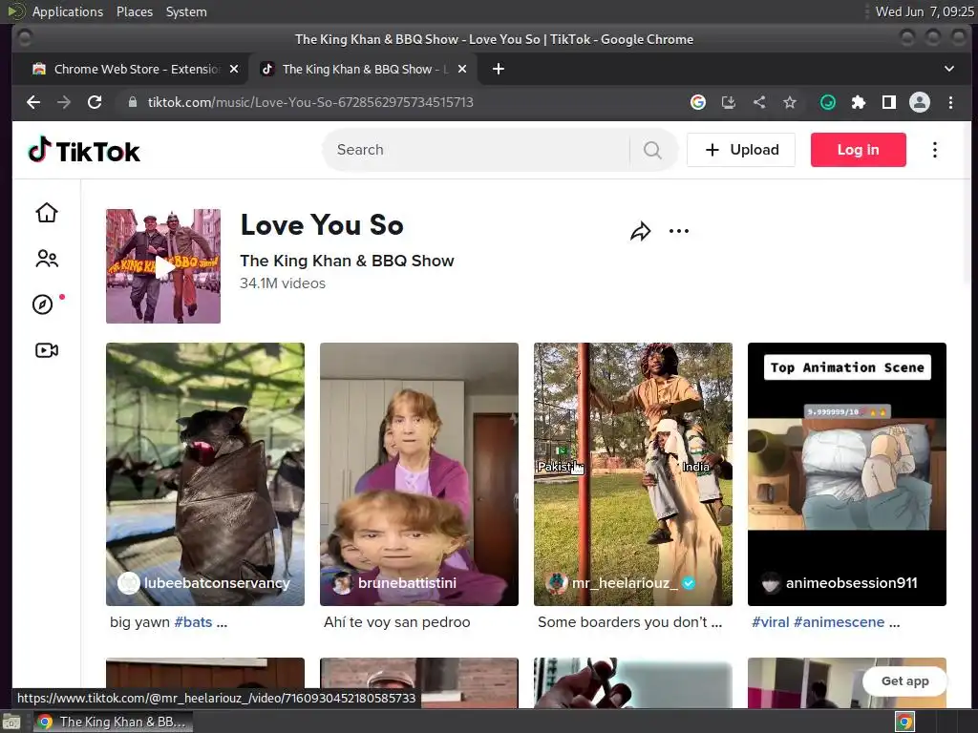Open TikTok header three-dot menu
The image size is (978, 733).
(934, 150)
